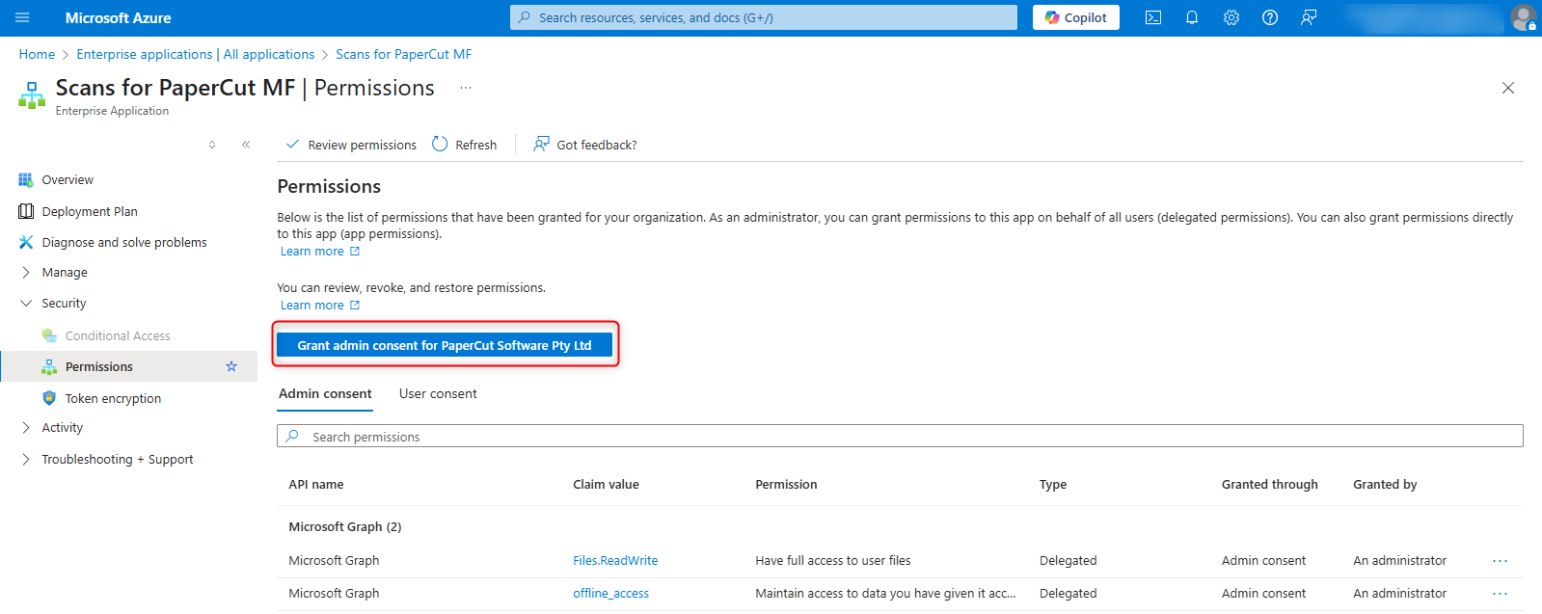Image resolution: width=1542 pixels, height=614 pixels.
Task: Launch Copilot
Action: [x=1076, y=17]
